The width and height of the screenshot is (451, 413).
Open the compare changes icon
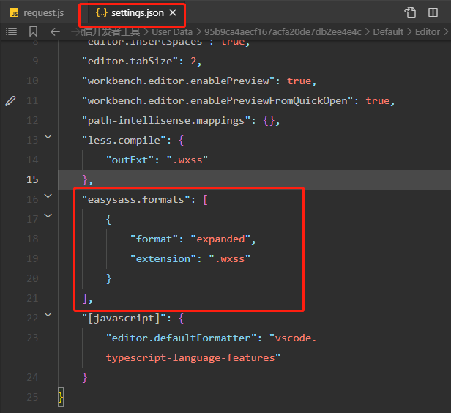click(411, 12)
